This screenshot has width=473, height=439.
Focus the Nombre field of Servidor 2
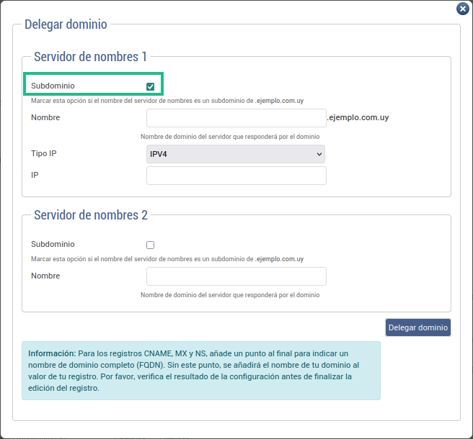point(236,276)
